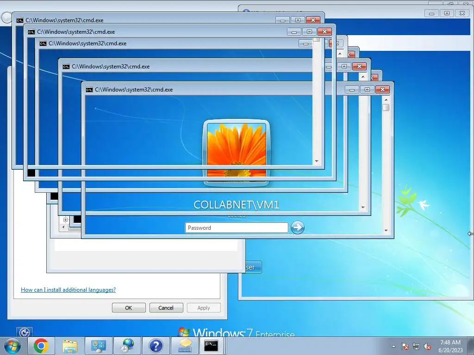This screenshot has height=355, width=474.
Task: Open the Control Panel taskbar icon
Action: (x=99, y=346)
